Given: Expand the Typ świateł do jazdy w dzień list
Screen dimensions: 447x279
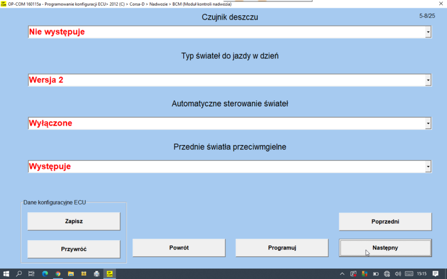Looking at the screenshot, I should (x=427, y=79).
